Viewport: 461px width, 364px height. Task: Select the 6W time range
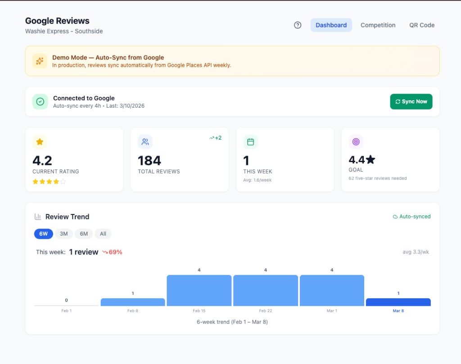(x=44, y=234)
